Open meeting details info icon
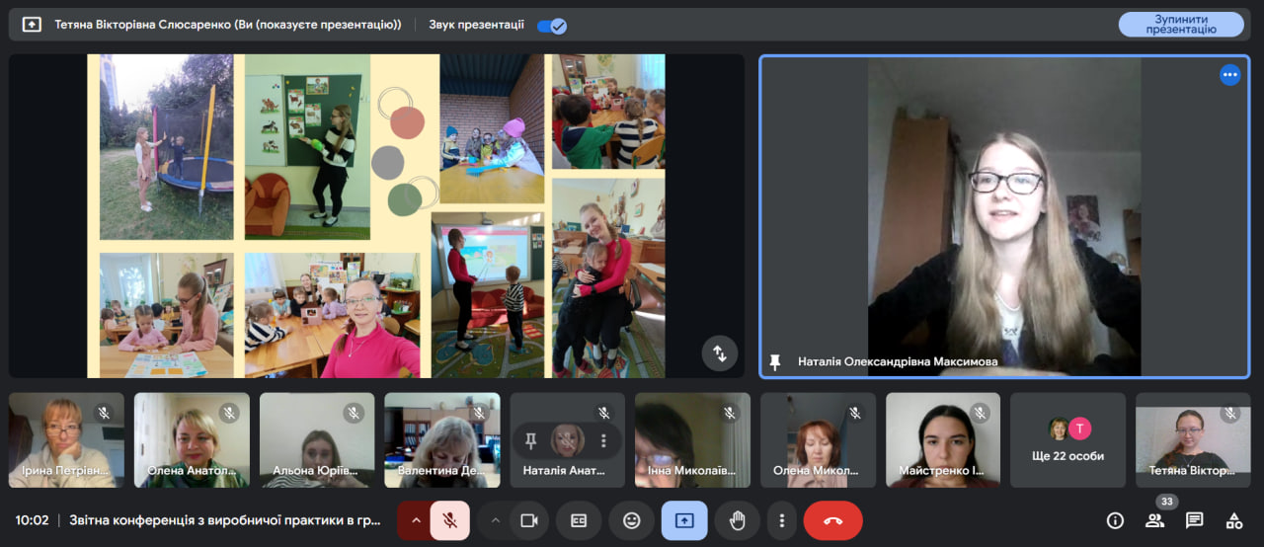The image size is (1264, 547). [1115, 520]
